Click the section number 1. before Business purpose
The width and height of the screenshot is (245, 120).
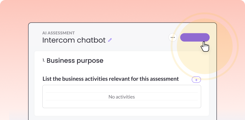coord(44,60)
